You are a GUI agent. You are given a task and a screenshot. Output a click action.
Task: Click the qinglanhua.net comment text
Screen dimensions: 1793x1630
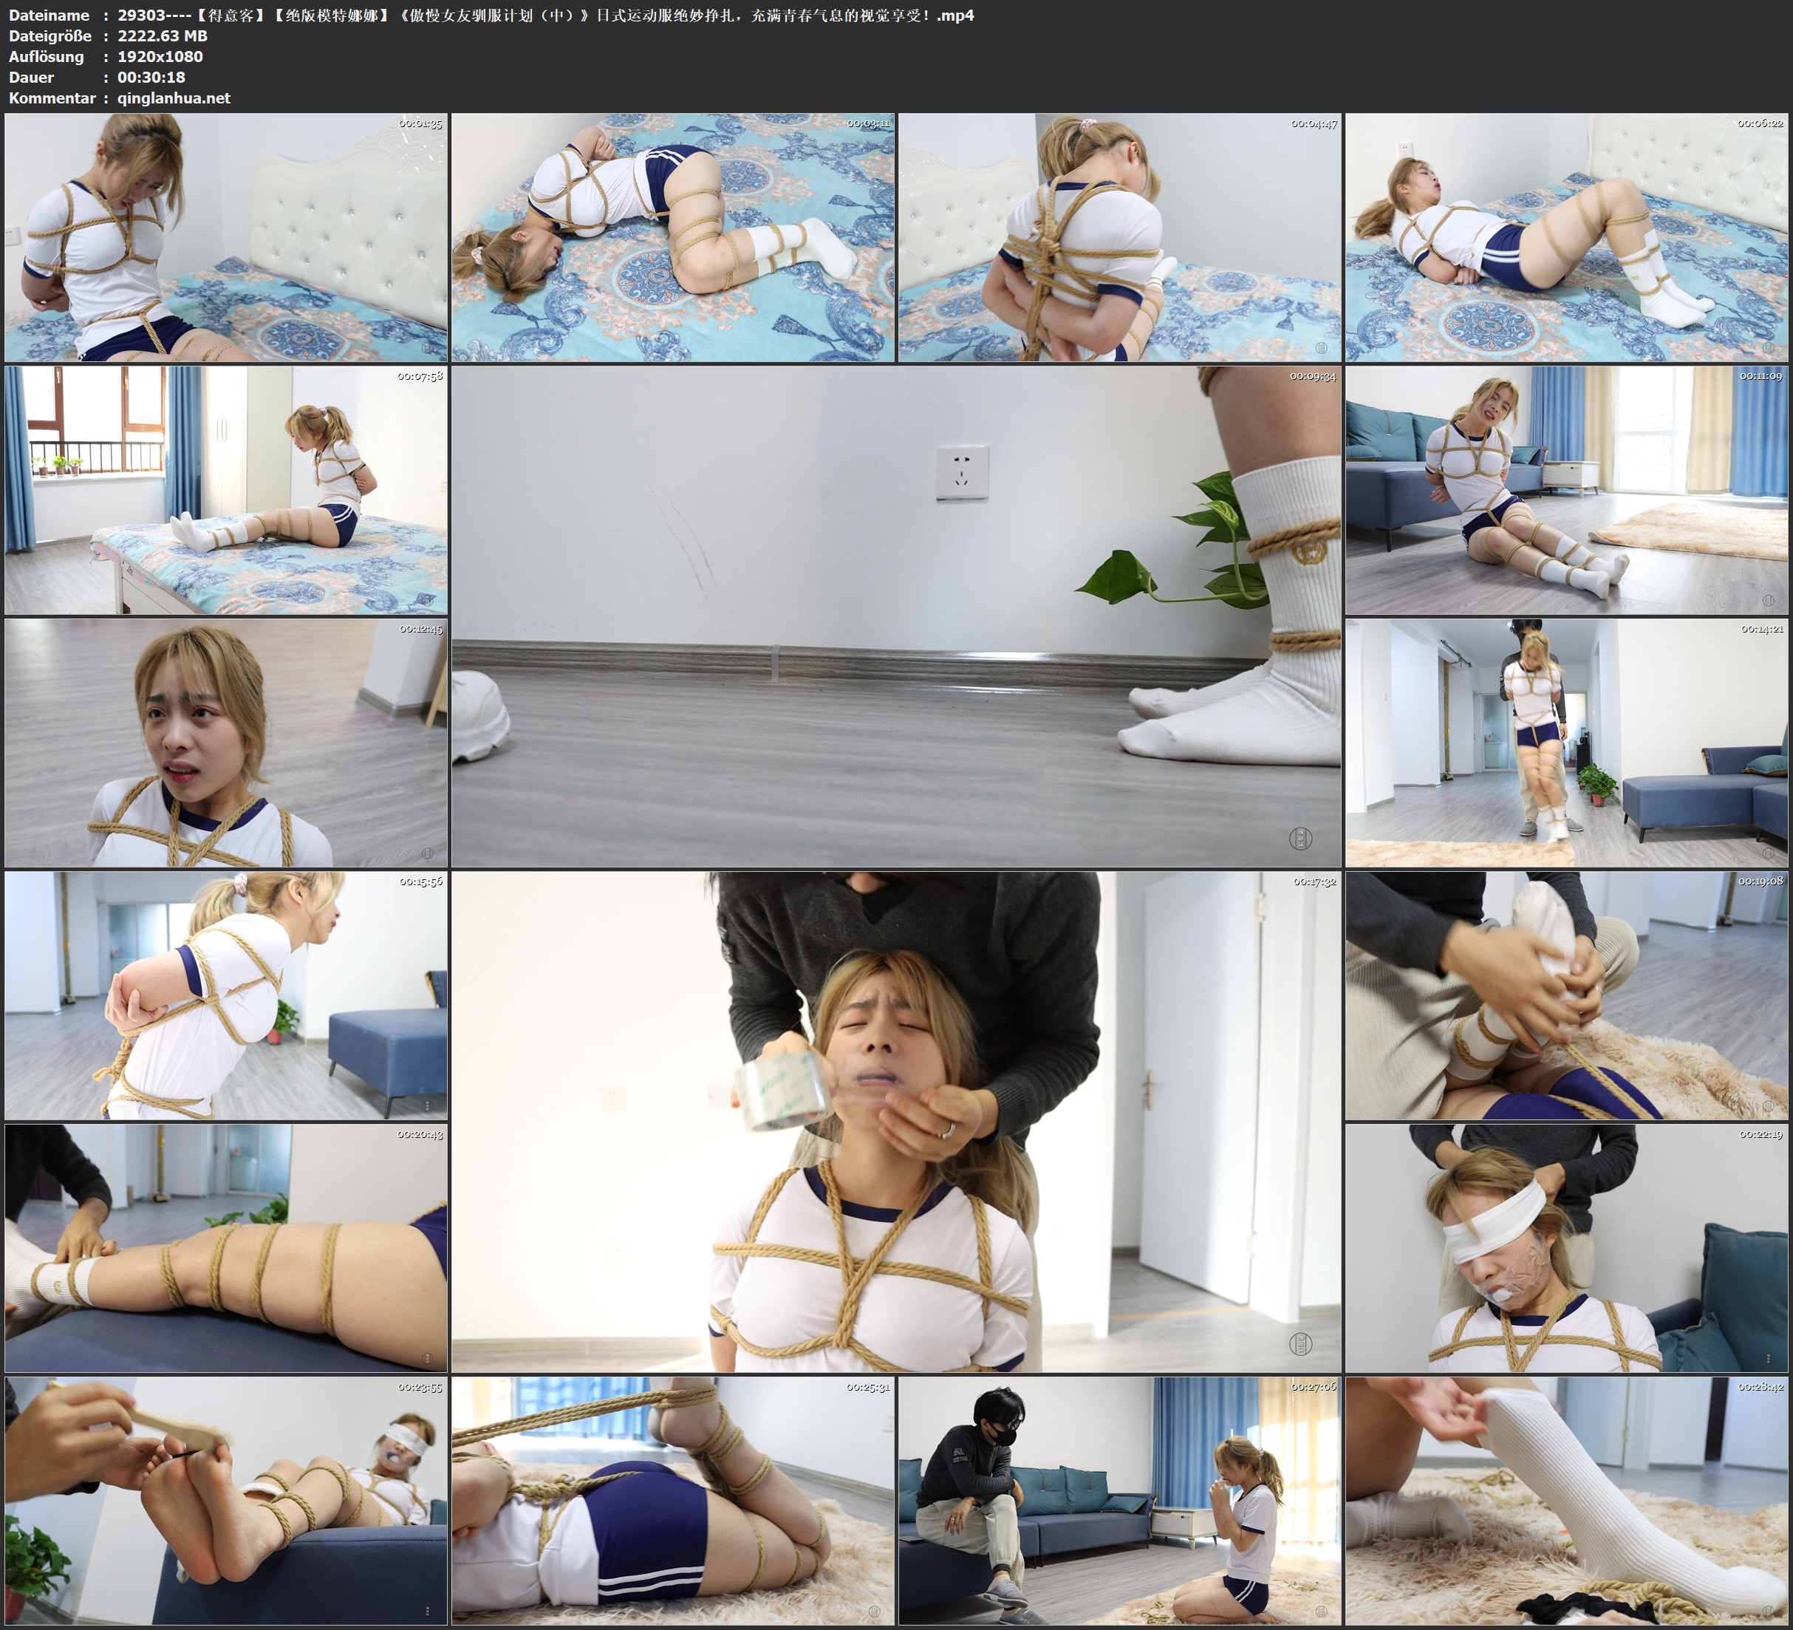(174, 98)
